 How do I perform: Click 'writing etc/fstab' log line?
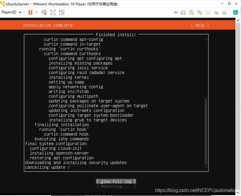coord(69,91)
